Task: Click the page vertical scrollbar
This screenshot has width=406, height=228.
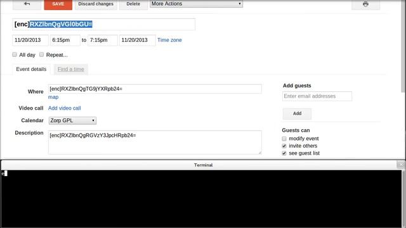Action: (x=404, y=46)
